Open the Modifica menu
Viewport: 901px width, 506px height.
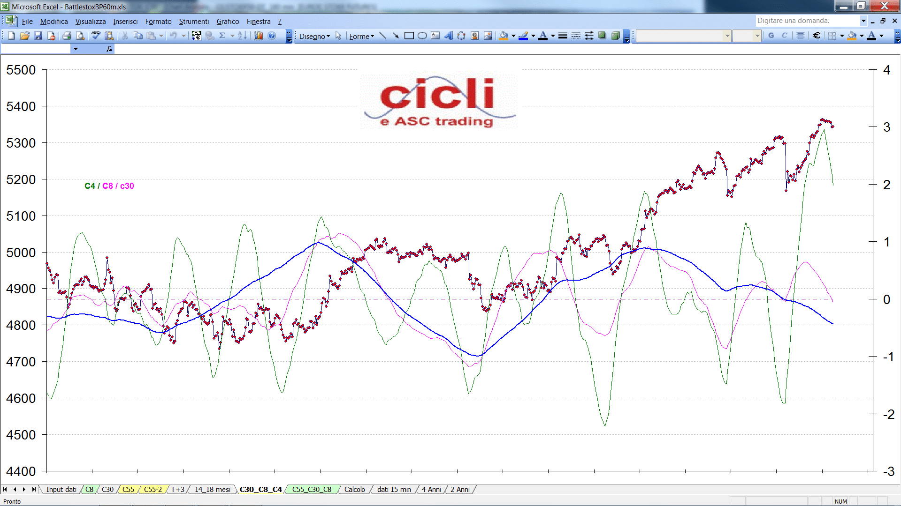pos(54,22)
